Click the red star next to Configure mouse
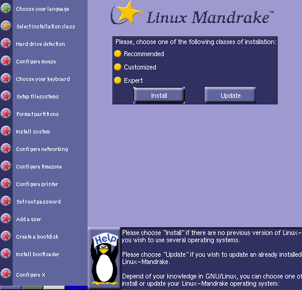 tap(6, 61)
